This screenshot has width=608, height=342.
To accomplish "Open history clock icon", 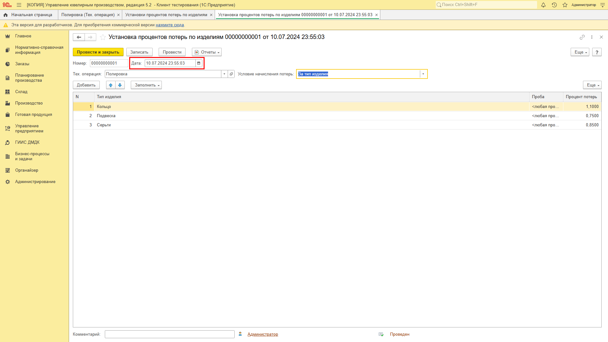I will [x=554, y=5].
